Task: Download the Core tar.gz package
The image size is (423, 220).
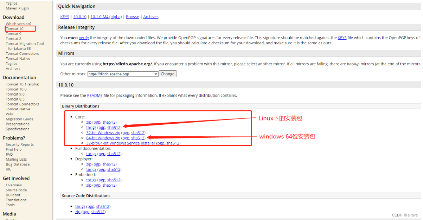Action: click(91, 128)
